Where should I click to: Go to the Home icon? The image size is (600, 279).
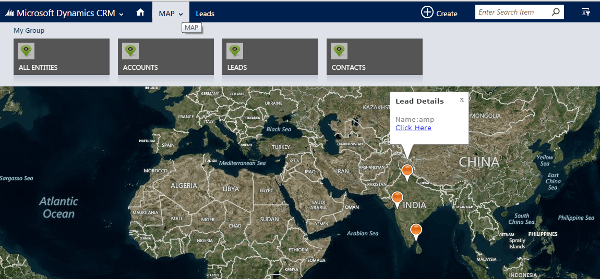point(140,12)
